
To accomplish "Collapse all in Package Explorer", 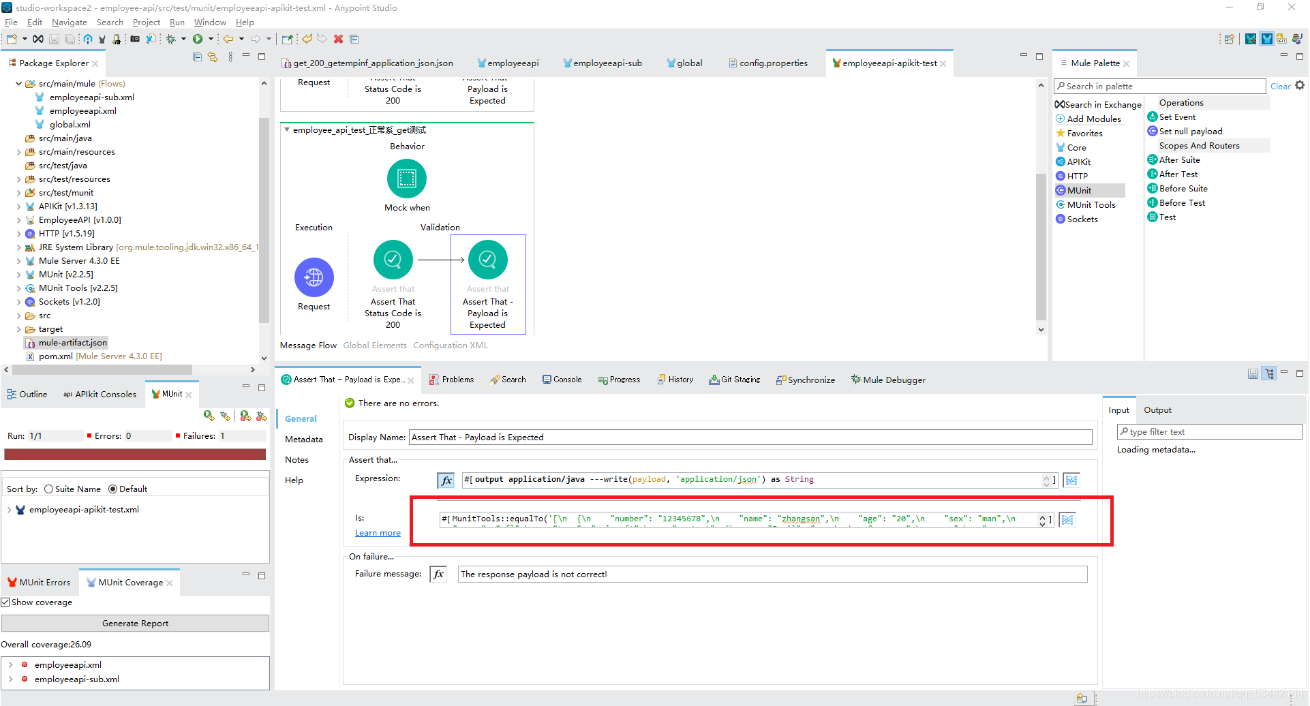I will pos(197,57).
